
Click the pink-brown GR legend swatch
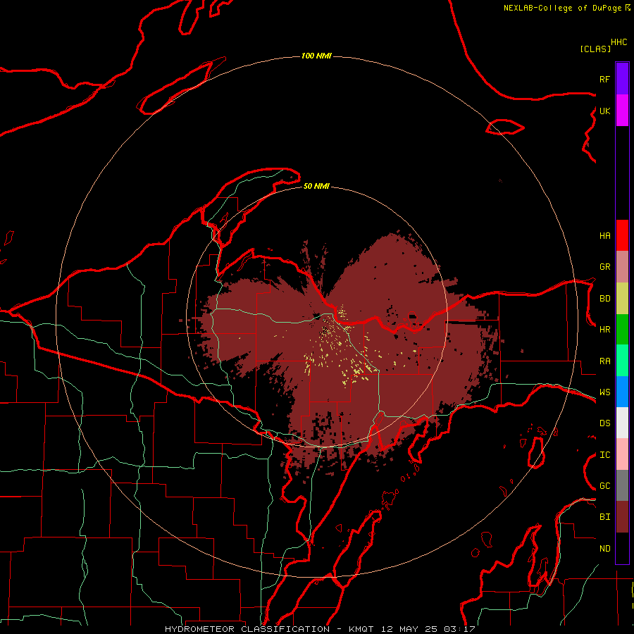coord(622,267)
